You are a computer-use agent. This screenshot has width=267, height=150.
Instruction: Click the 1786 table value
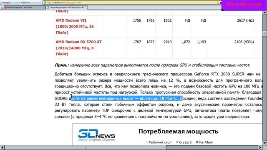pos(150,20)
